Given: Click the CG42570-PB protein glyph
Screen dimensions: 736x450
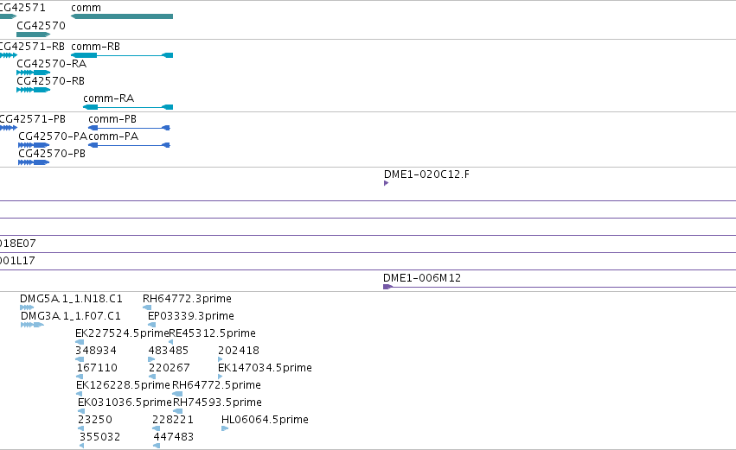Looking at the screenshot, I should tap(34, 162).
